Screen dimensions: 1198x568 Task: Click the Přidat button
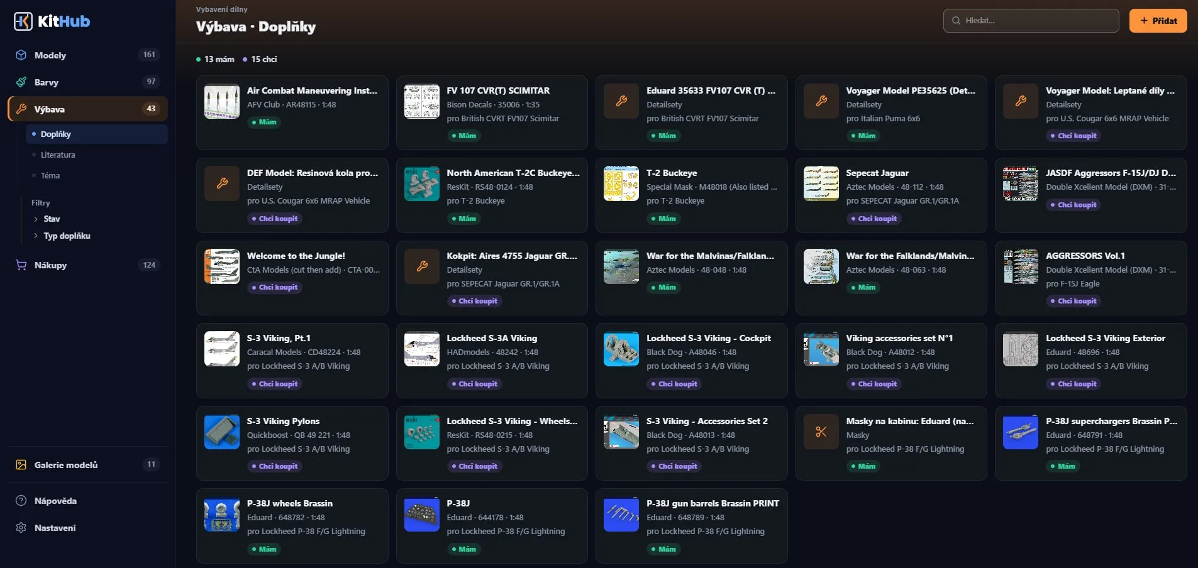pos(1158,21)
